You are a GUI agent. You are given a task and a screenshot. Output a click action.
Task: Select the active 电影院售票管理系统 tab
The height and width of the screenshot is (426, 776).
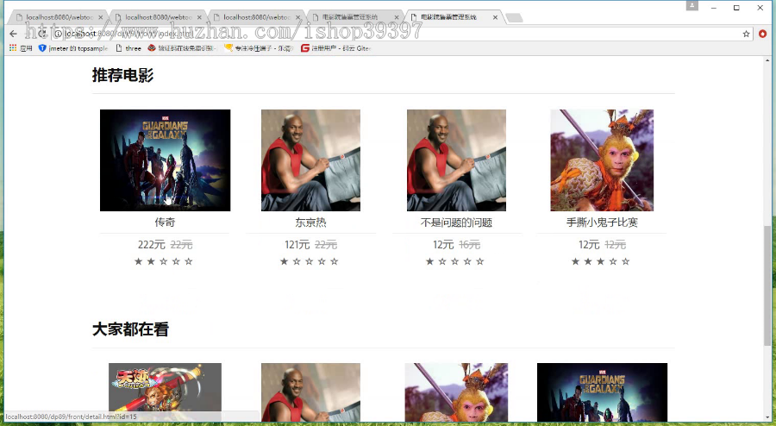pos(449,17)
